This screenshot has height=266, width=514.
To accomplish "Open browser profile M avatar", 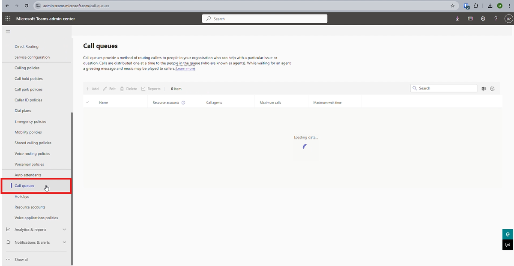I will [x=499, y=6].
